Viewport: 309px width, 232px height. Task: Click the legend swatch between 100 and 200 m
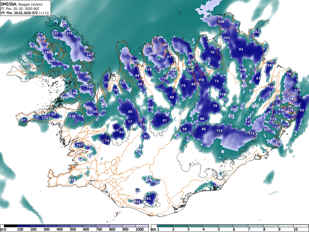point(24,226)
